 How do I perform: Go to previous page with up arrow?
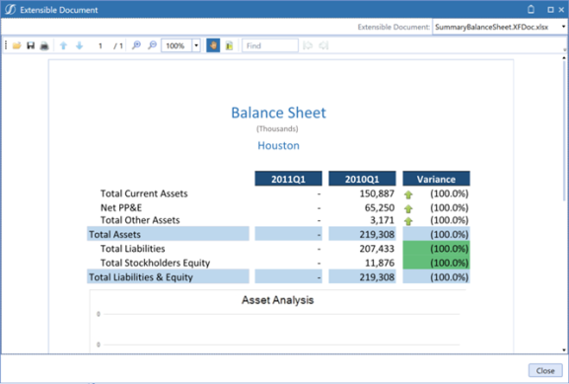(63, 45)
